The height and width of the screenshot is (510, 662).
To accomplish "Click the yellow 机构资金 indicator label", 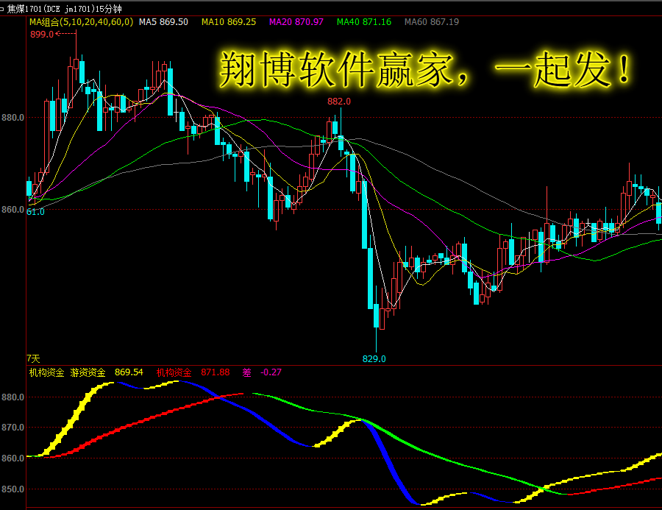I will (x=46, y=372).
